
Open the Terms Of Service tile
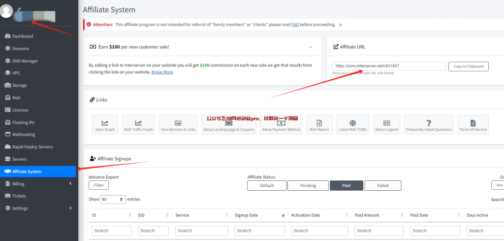(x=472, y=125)
